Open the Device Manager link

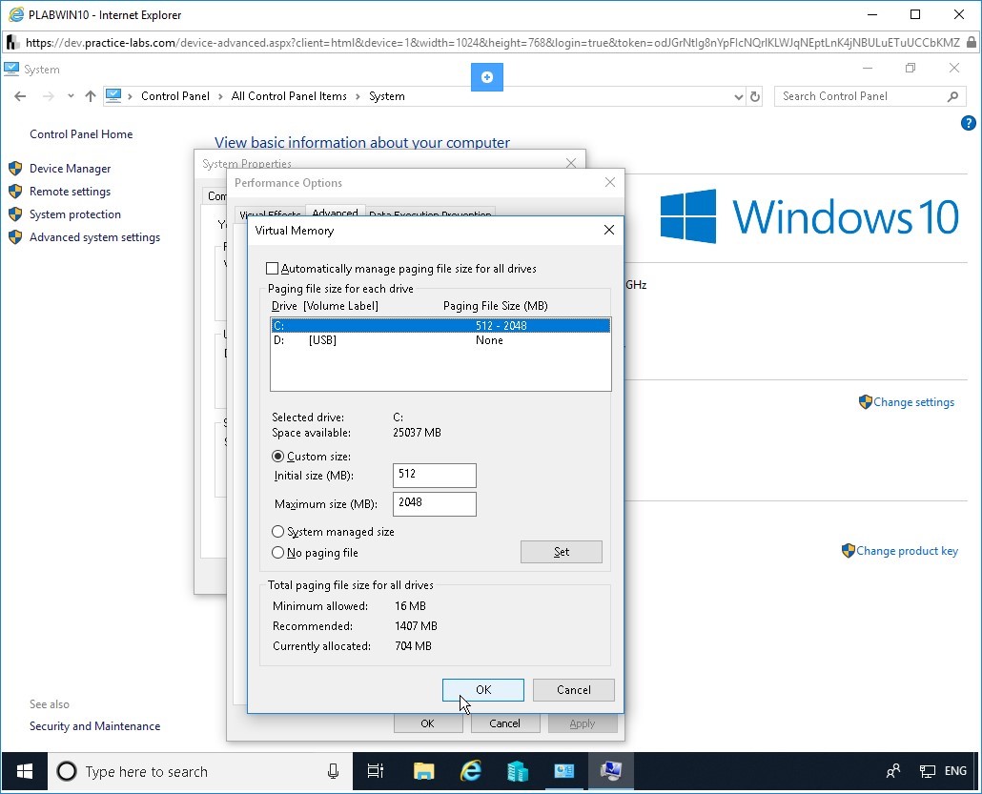(x=71, y=169)
